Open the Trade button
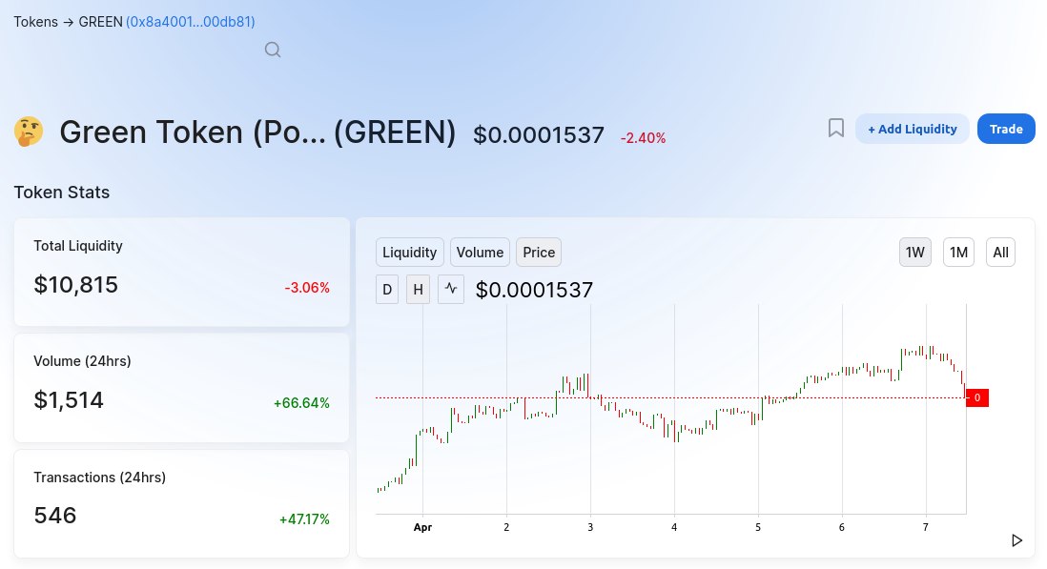This screenshot has width=1047, height=569. click(x=1006, y=129)
